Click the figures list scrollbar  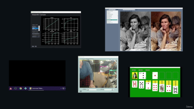click(x=39, y=28)
